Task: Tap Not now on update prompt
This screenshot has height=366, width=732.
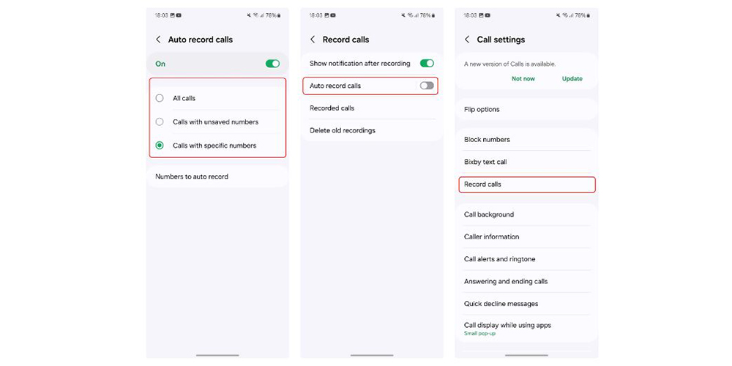Action: (x=523, y=79)
